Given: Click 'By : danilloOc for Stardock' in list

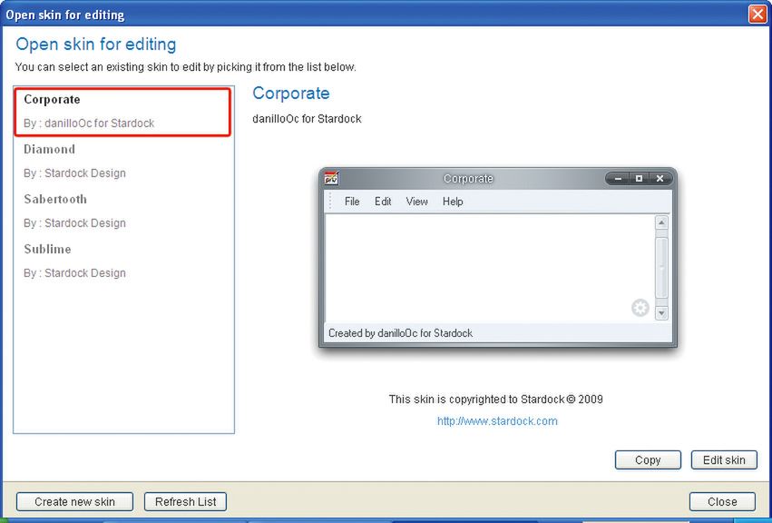Looking at the screenshot, I should click(x=89, y=123).
